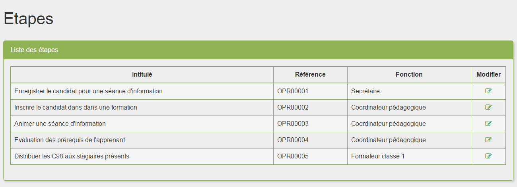Select the 'Formateur classe 1' cell

[x=409, y=156]
